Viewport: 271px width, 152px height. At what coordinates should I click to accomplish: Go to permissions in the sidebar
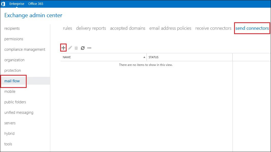[x=14, y=39]
